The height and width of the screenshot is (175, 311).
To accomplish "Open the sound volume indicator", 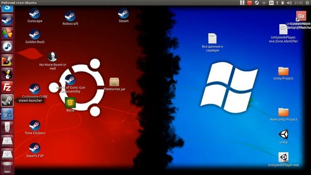I will pyautogui.click(x=289, y=2).
